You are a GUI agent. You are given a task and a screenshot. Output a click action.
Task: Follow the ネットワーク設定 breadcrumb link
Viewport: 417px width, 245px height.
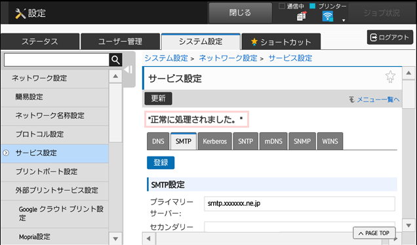coord(228,58)
